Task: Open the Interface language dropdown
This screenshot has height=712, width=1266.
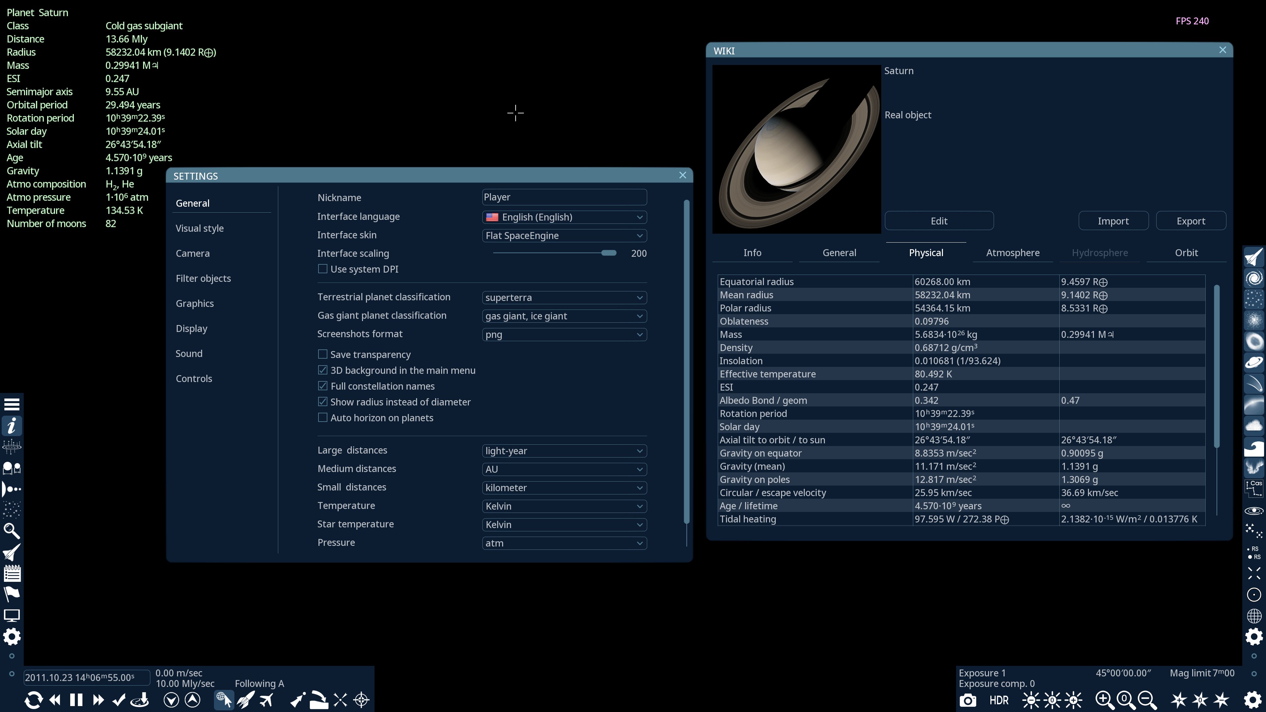Action: (564, 217)
